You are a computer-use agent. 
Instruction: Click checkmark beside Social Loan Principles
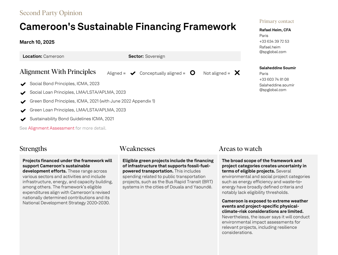click(23, 93)
